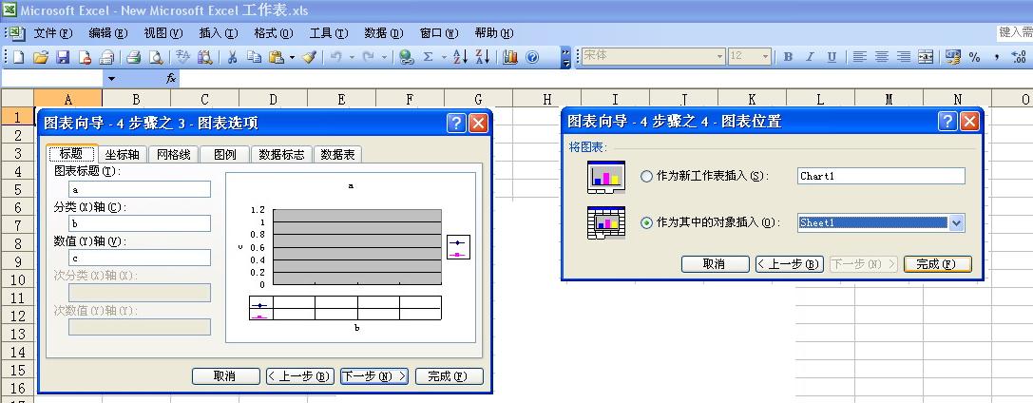
Task: Open the font name dropdown
Action: coord(720,57)
